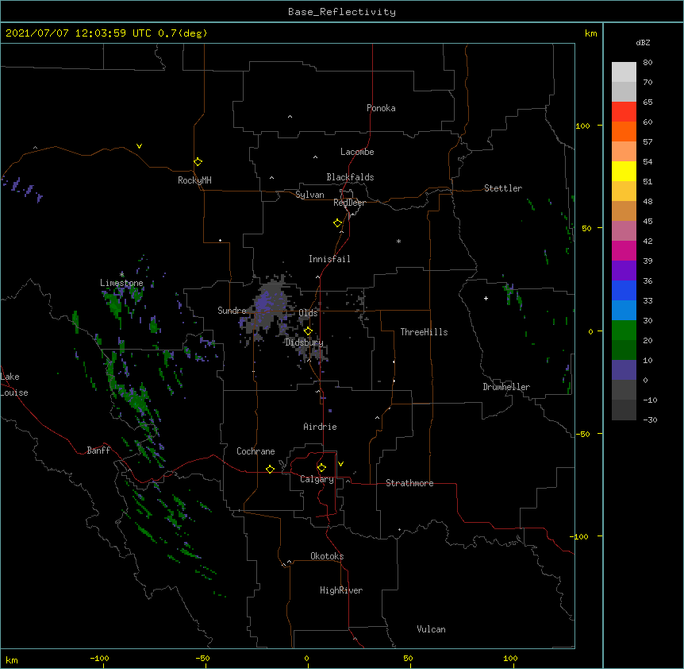Screen dimensions: 684x669
Task: Click the Olds town label
Action: [x=308, y=313]
